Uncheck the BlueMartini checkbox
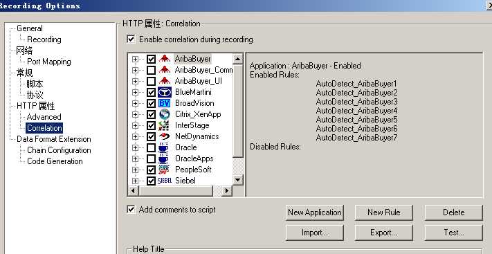Image resolution: width=492 pixels, height=254 pixels. (152, 92)
